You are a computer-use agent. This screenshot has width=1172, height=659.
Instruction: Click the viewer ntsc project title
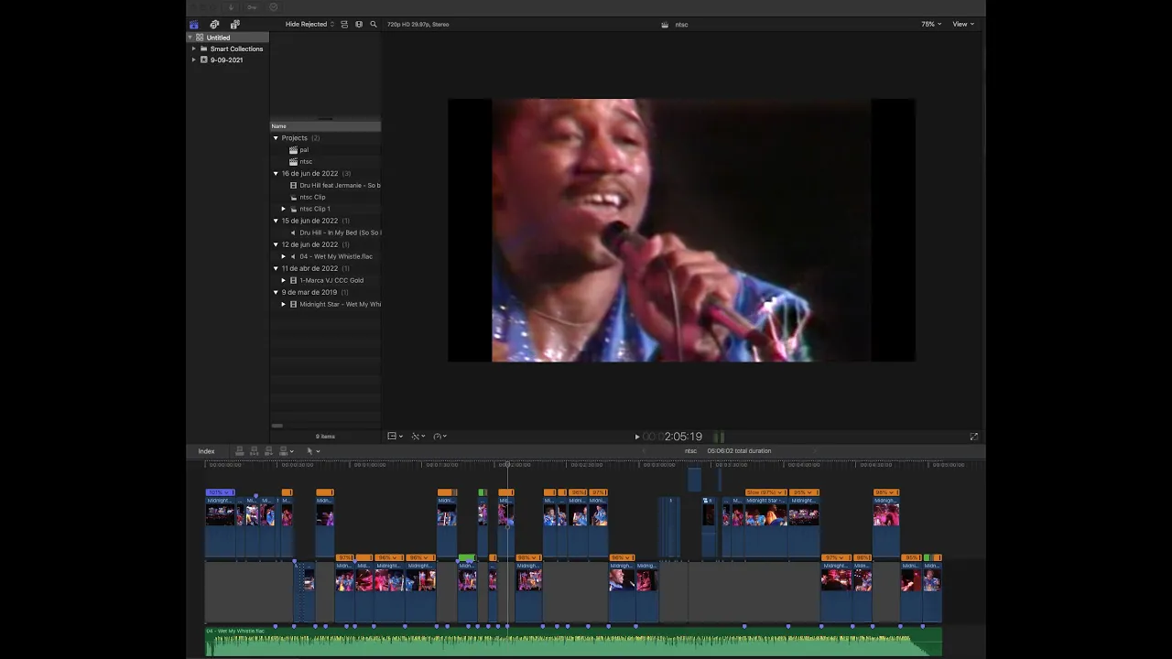[681, 25]
